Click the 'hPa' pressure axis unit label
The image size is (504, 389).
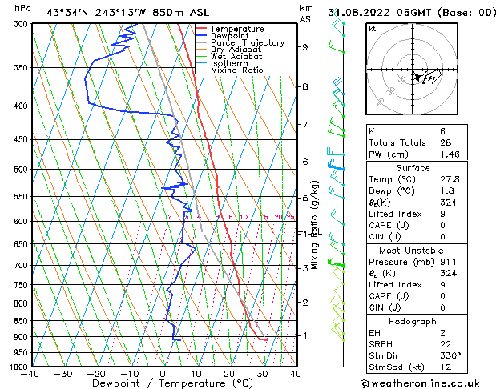(22, 9)
